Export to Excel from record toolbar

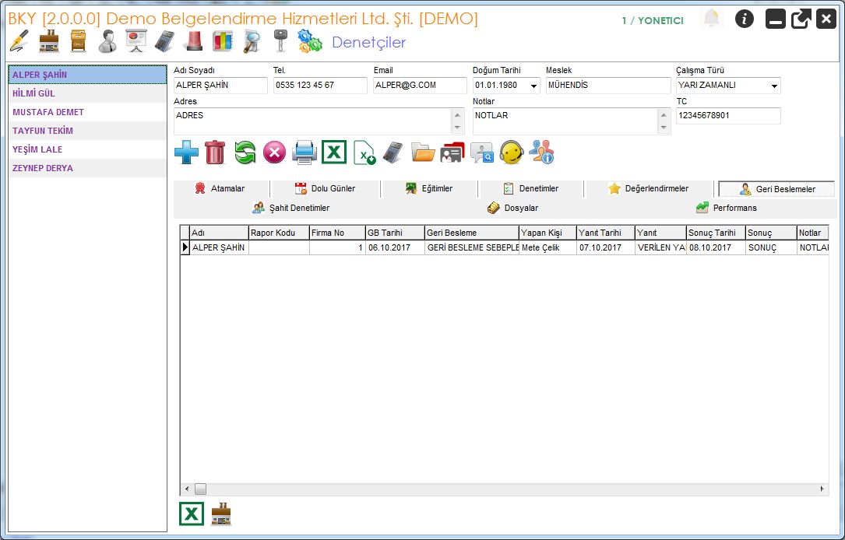334,153
